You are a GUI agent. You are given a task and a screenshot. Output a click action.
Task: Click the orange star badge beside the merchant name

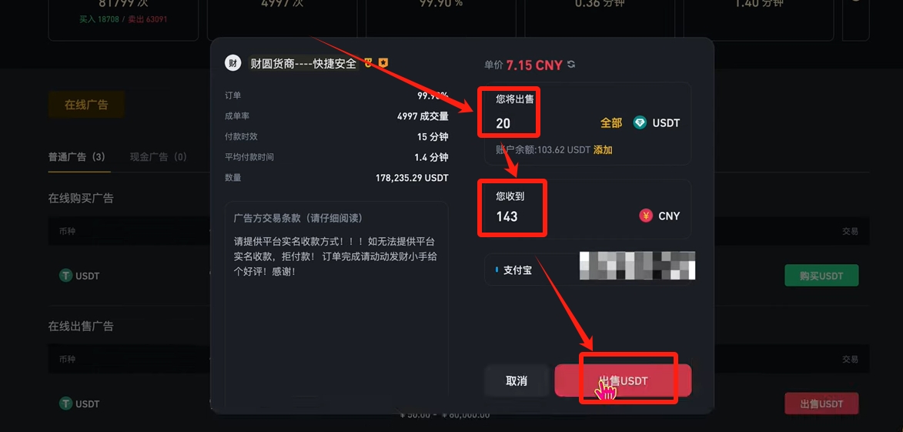(x=383, y=63)
